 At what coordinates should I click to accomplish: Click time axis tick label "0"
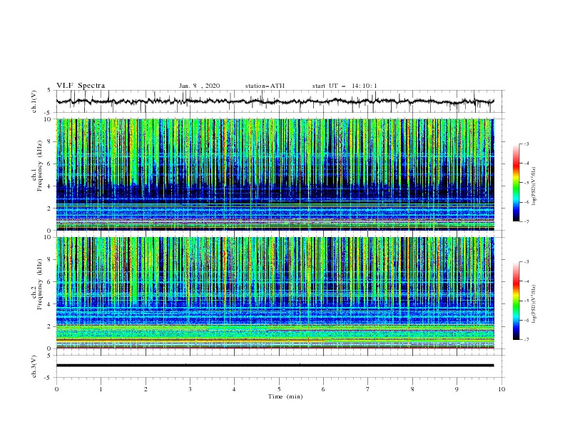(56, 389)
